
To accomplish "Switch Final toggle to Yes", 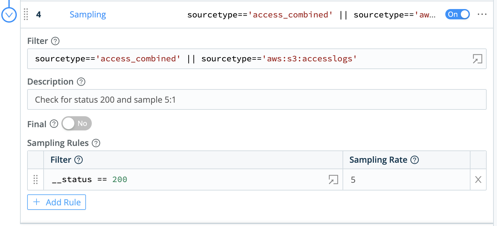I will (x=77, y=123).
